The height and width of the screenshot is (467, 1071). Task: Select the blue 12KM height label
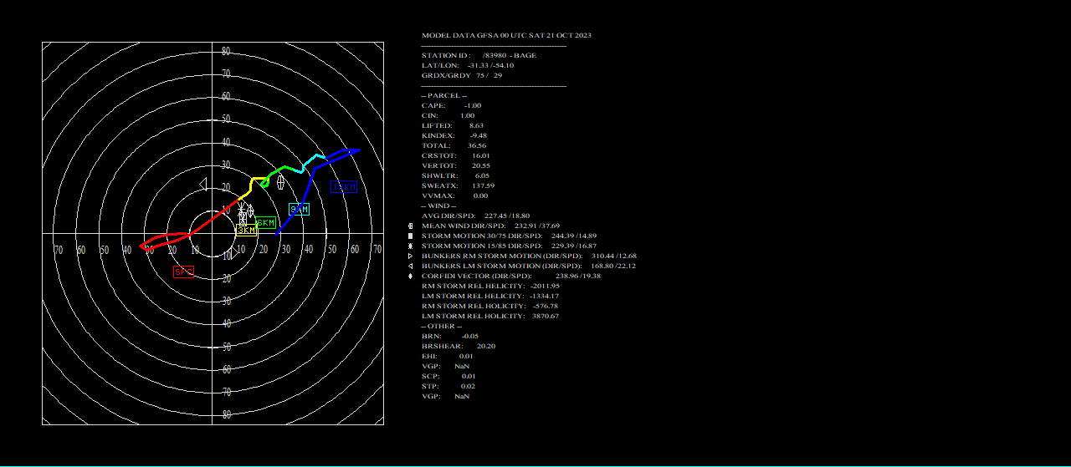tap(344, 187)
